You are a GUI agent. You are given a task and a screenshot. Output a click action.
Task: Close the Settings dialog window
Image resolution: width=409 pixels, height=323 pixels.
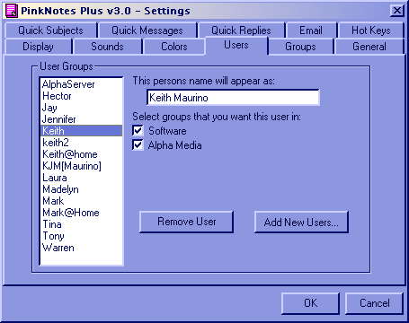coord(397,11)
